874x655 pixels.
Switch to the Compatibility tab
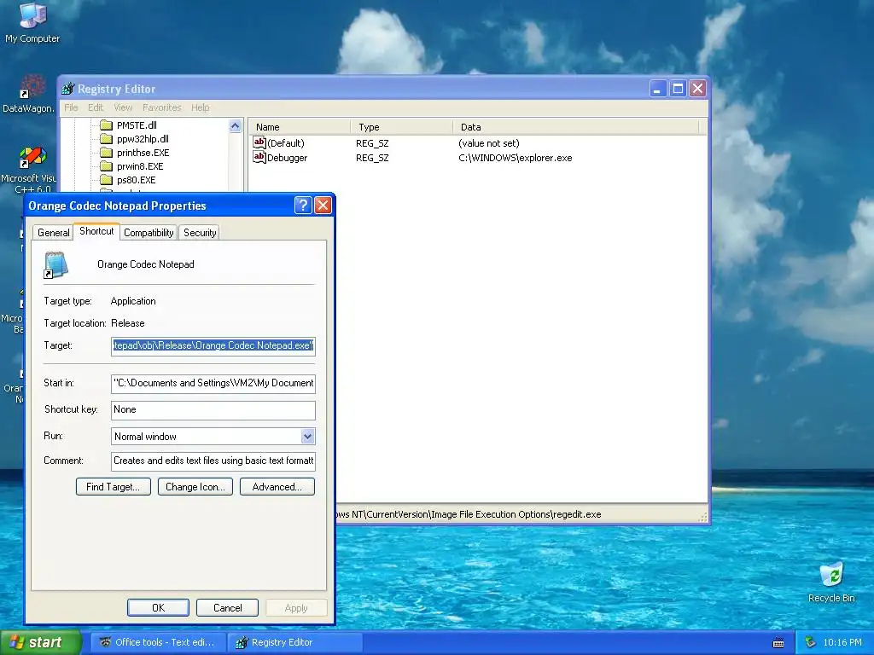tap(149, 233)
